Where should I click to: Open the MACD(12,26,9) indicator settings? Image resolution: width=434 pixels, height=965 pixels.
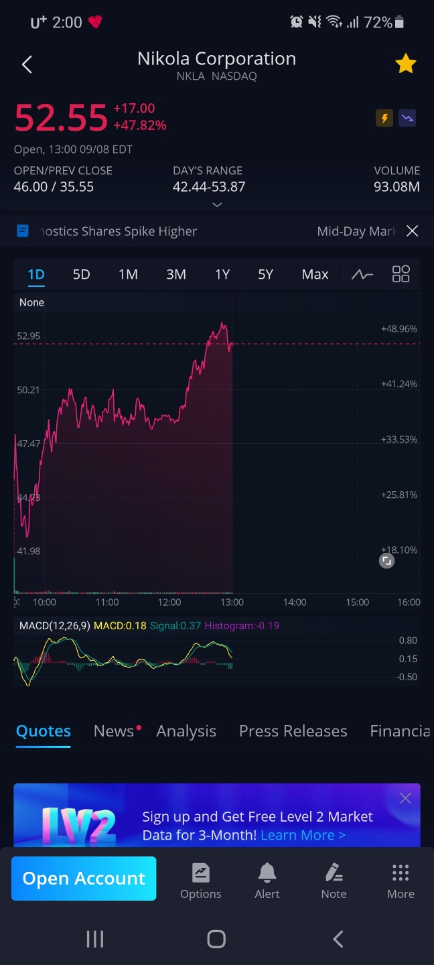tap(54, 625)
